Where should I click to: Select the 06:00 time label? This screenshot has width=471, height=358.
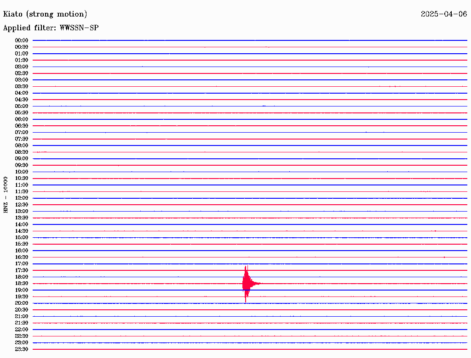pos(22,119)
